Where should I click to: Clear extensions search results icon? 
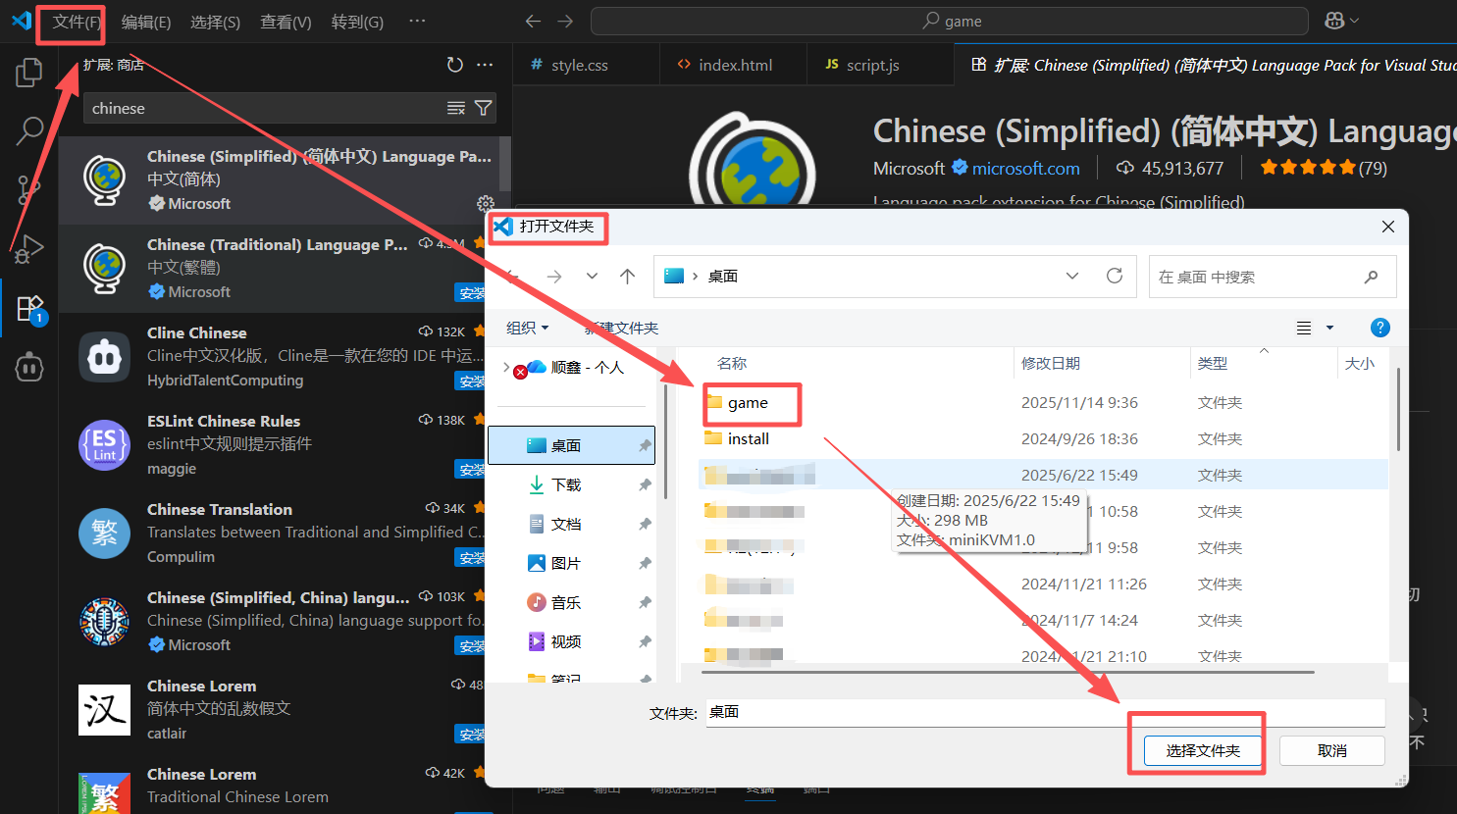(456, 108)
